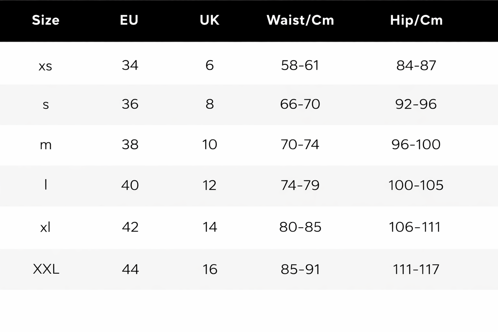Select the UK column header

(x=209, y=20)
